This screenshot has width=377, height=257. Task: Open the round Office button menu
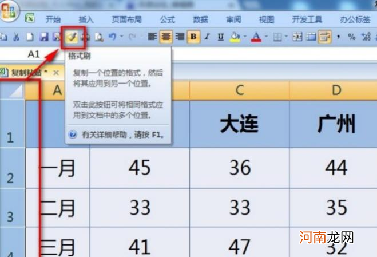coord(9,11)
